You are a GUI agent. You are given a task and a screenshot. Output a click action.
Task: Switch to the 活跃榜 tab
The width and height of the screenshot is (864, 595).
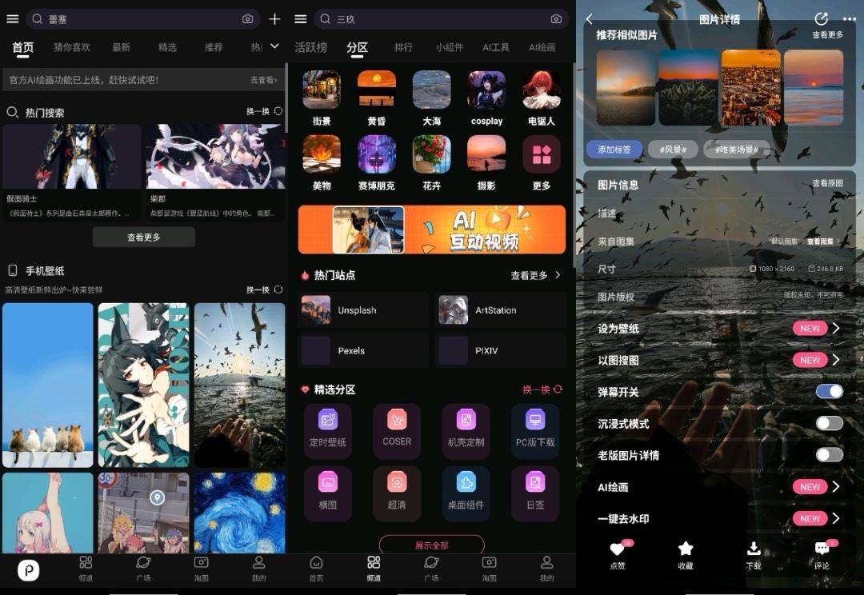310,47
